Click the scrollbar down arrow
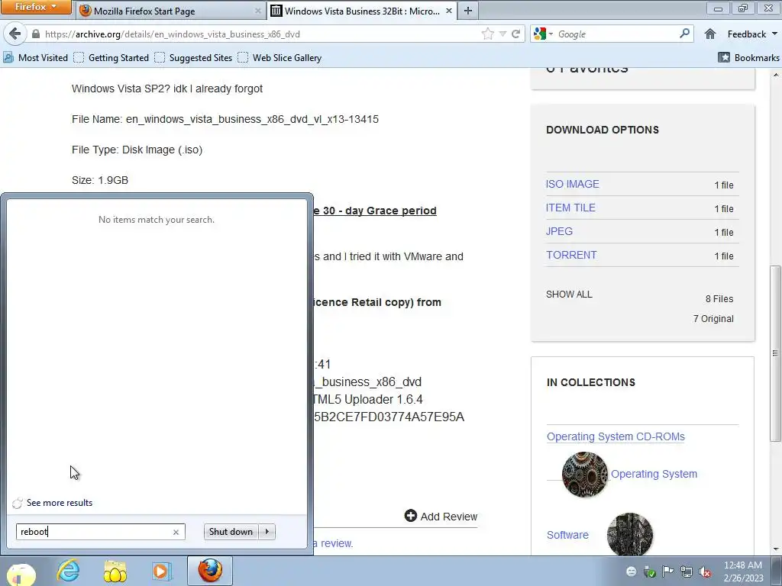The height and width of the screenshot is (586, 782). click(x=775, y=549)
